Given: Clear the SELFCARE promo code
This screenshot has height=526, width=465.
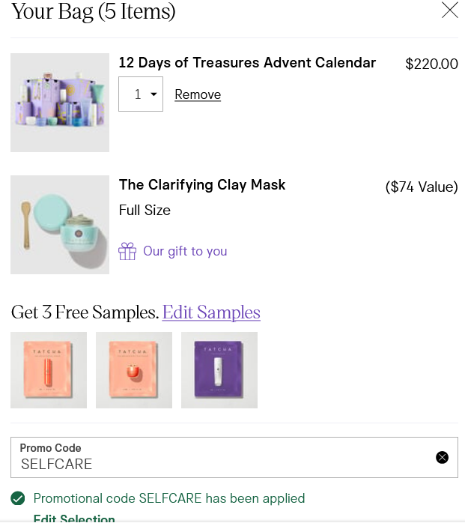Looking at the screenshot, I should [x=442, y=457].
